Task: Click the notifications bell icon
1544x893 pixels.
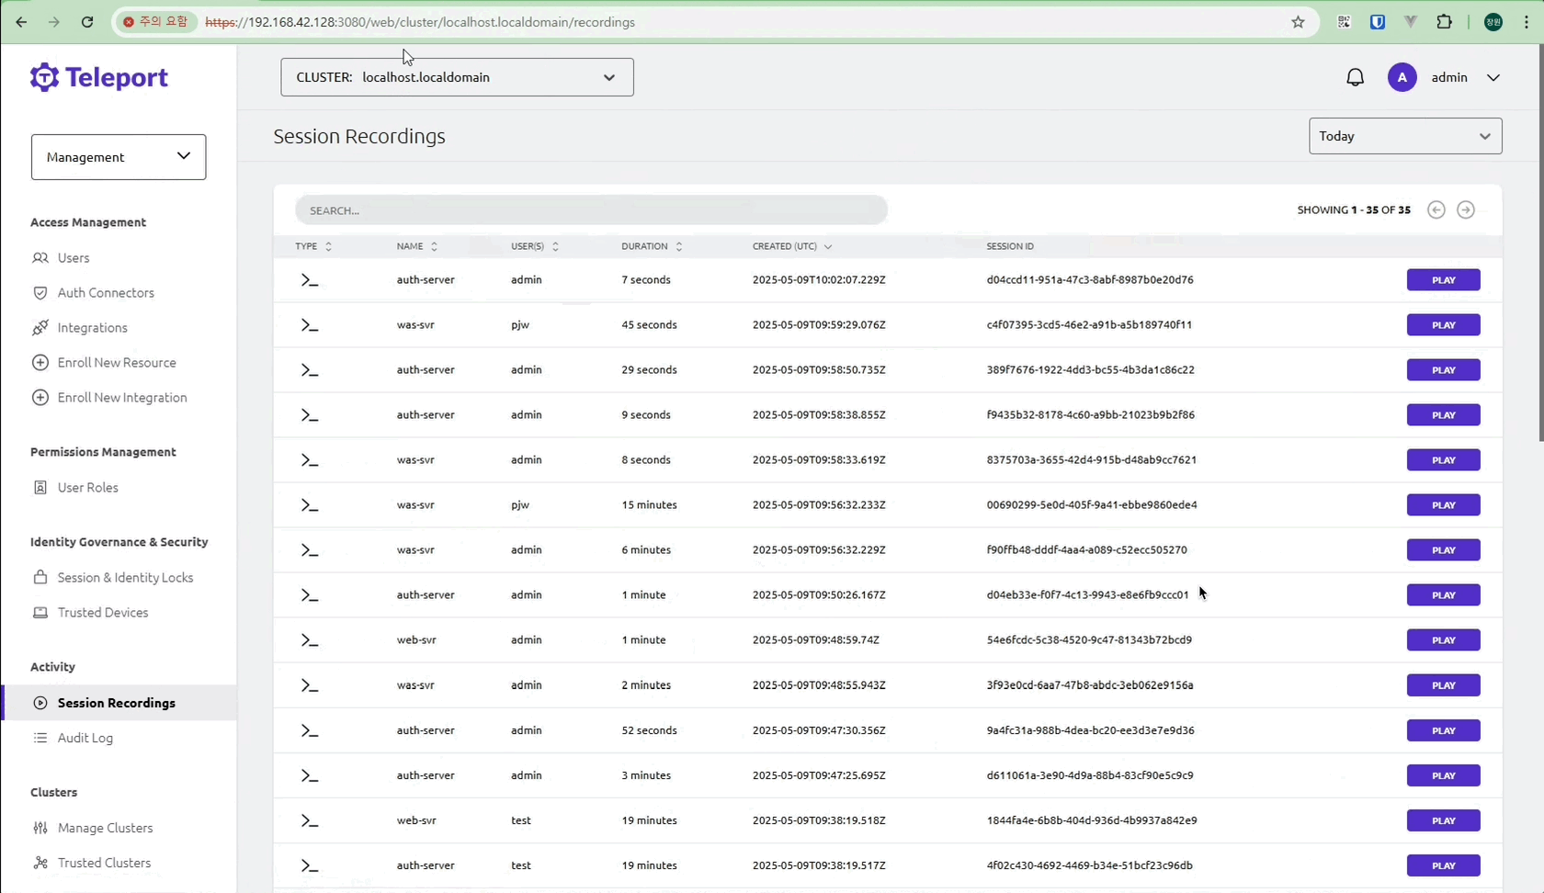Action: click(1355, 78)
